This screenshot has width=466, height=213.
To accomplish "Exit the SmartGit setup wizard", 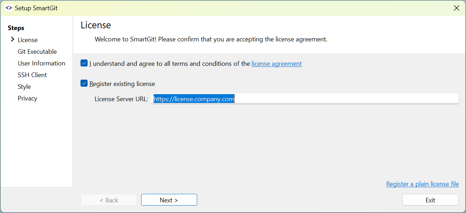I will [430, 200].
